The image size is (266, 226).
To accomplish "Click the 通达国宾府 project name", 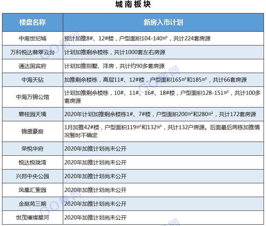I will pyautogui.click(x=32, y=66).
